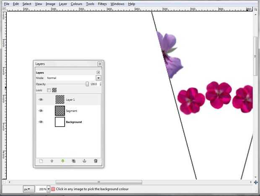This screenshot has height=196, width=260.
Task: Open the zoom percentage dropdown arrow
Action: coord(48,189)
